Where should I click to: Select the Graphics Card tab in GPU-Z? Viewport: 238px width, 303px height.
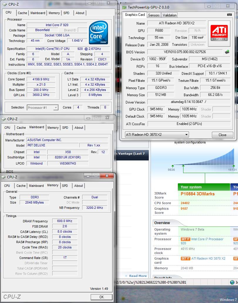point(135,15)
